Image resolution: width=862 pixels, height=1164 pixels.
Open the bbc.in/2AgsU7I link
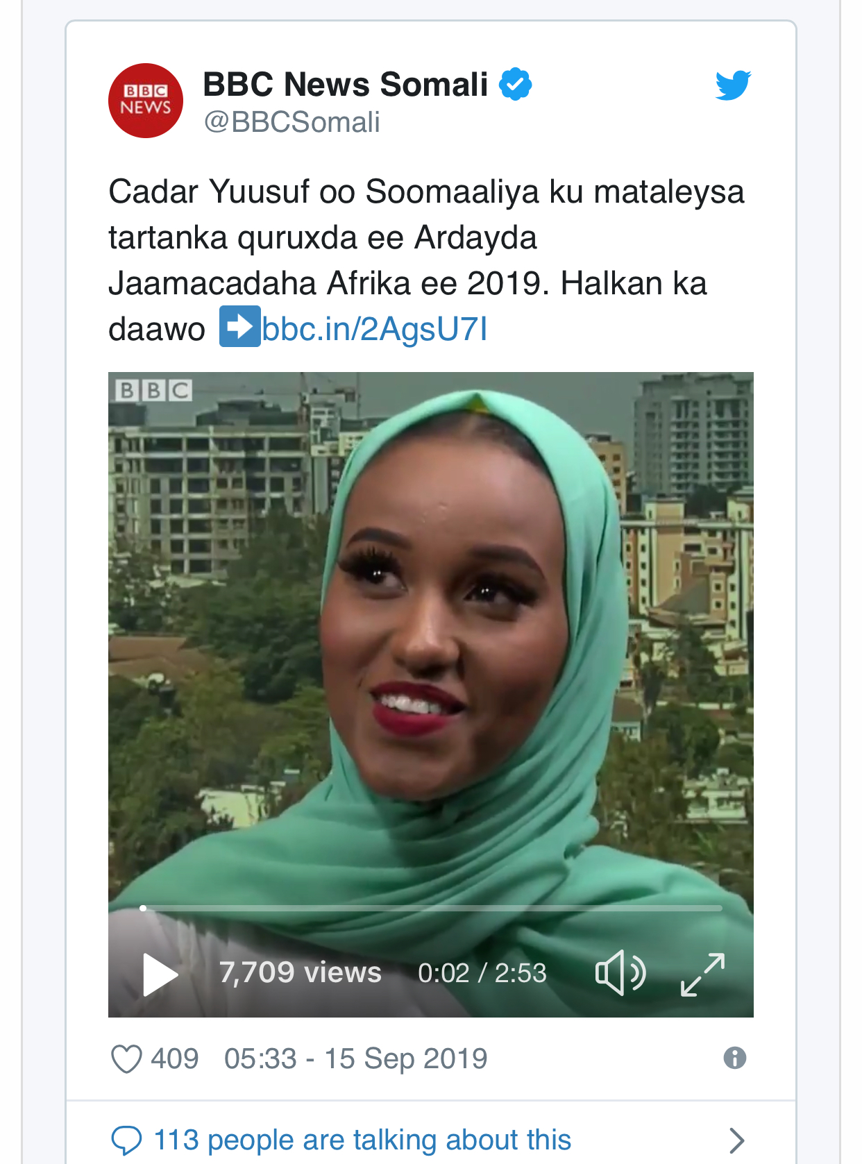375,328
